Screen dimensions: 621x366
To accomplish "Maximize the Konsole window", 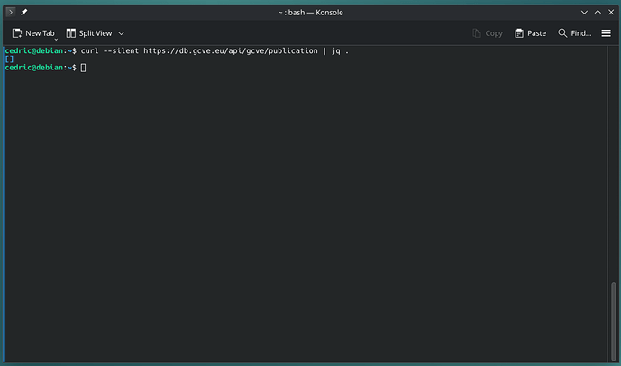I will [597, 12].
